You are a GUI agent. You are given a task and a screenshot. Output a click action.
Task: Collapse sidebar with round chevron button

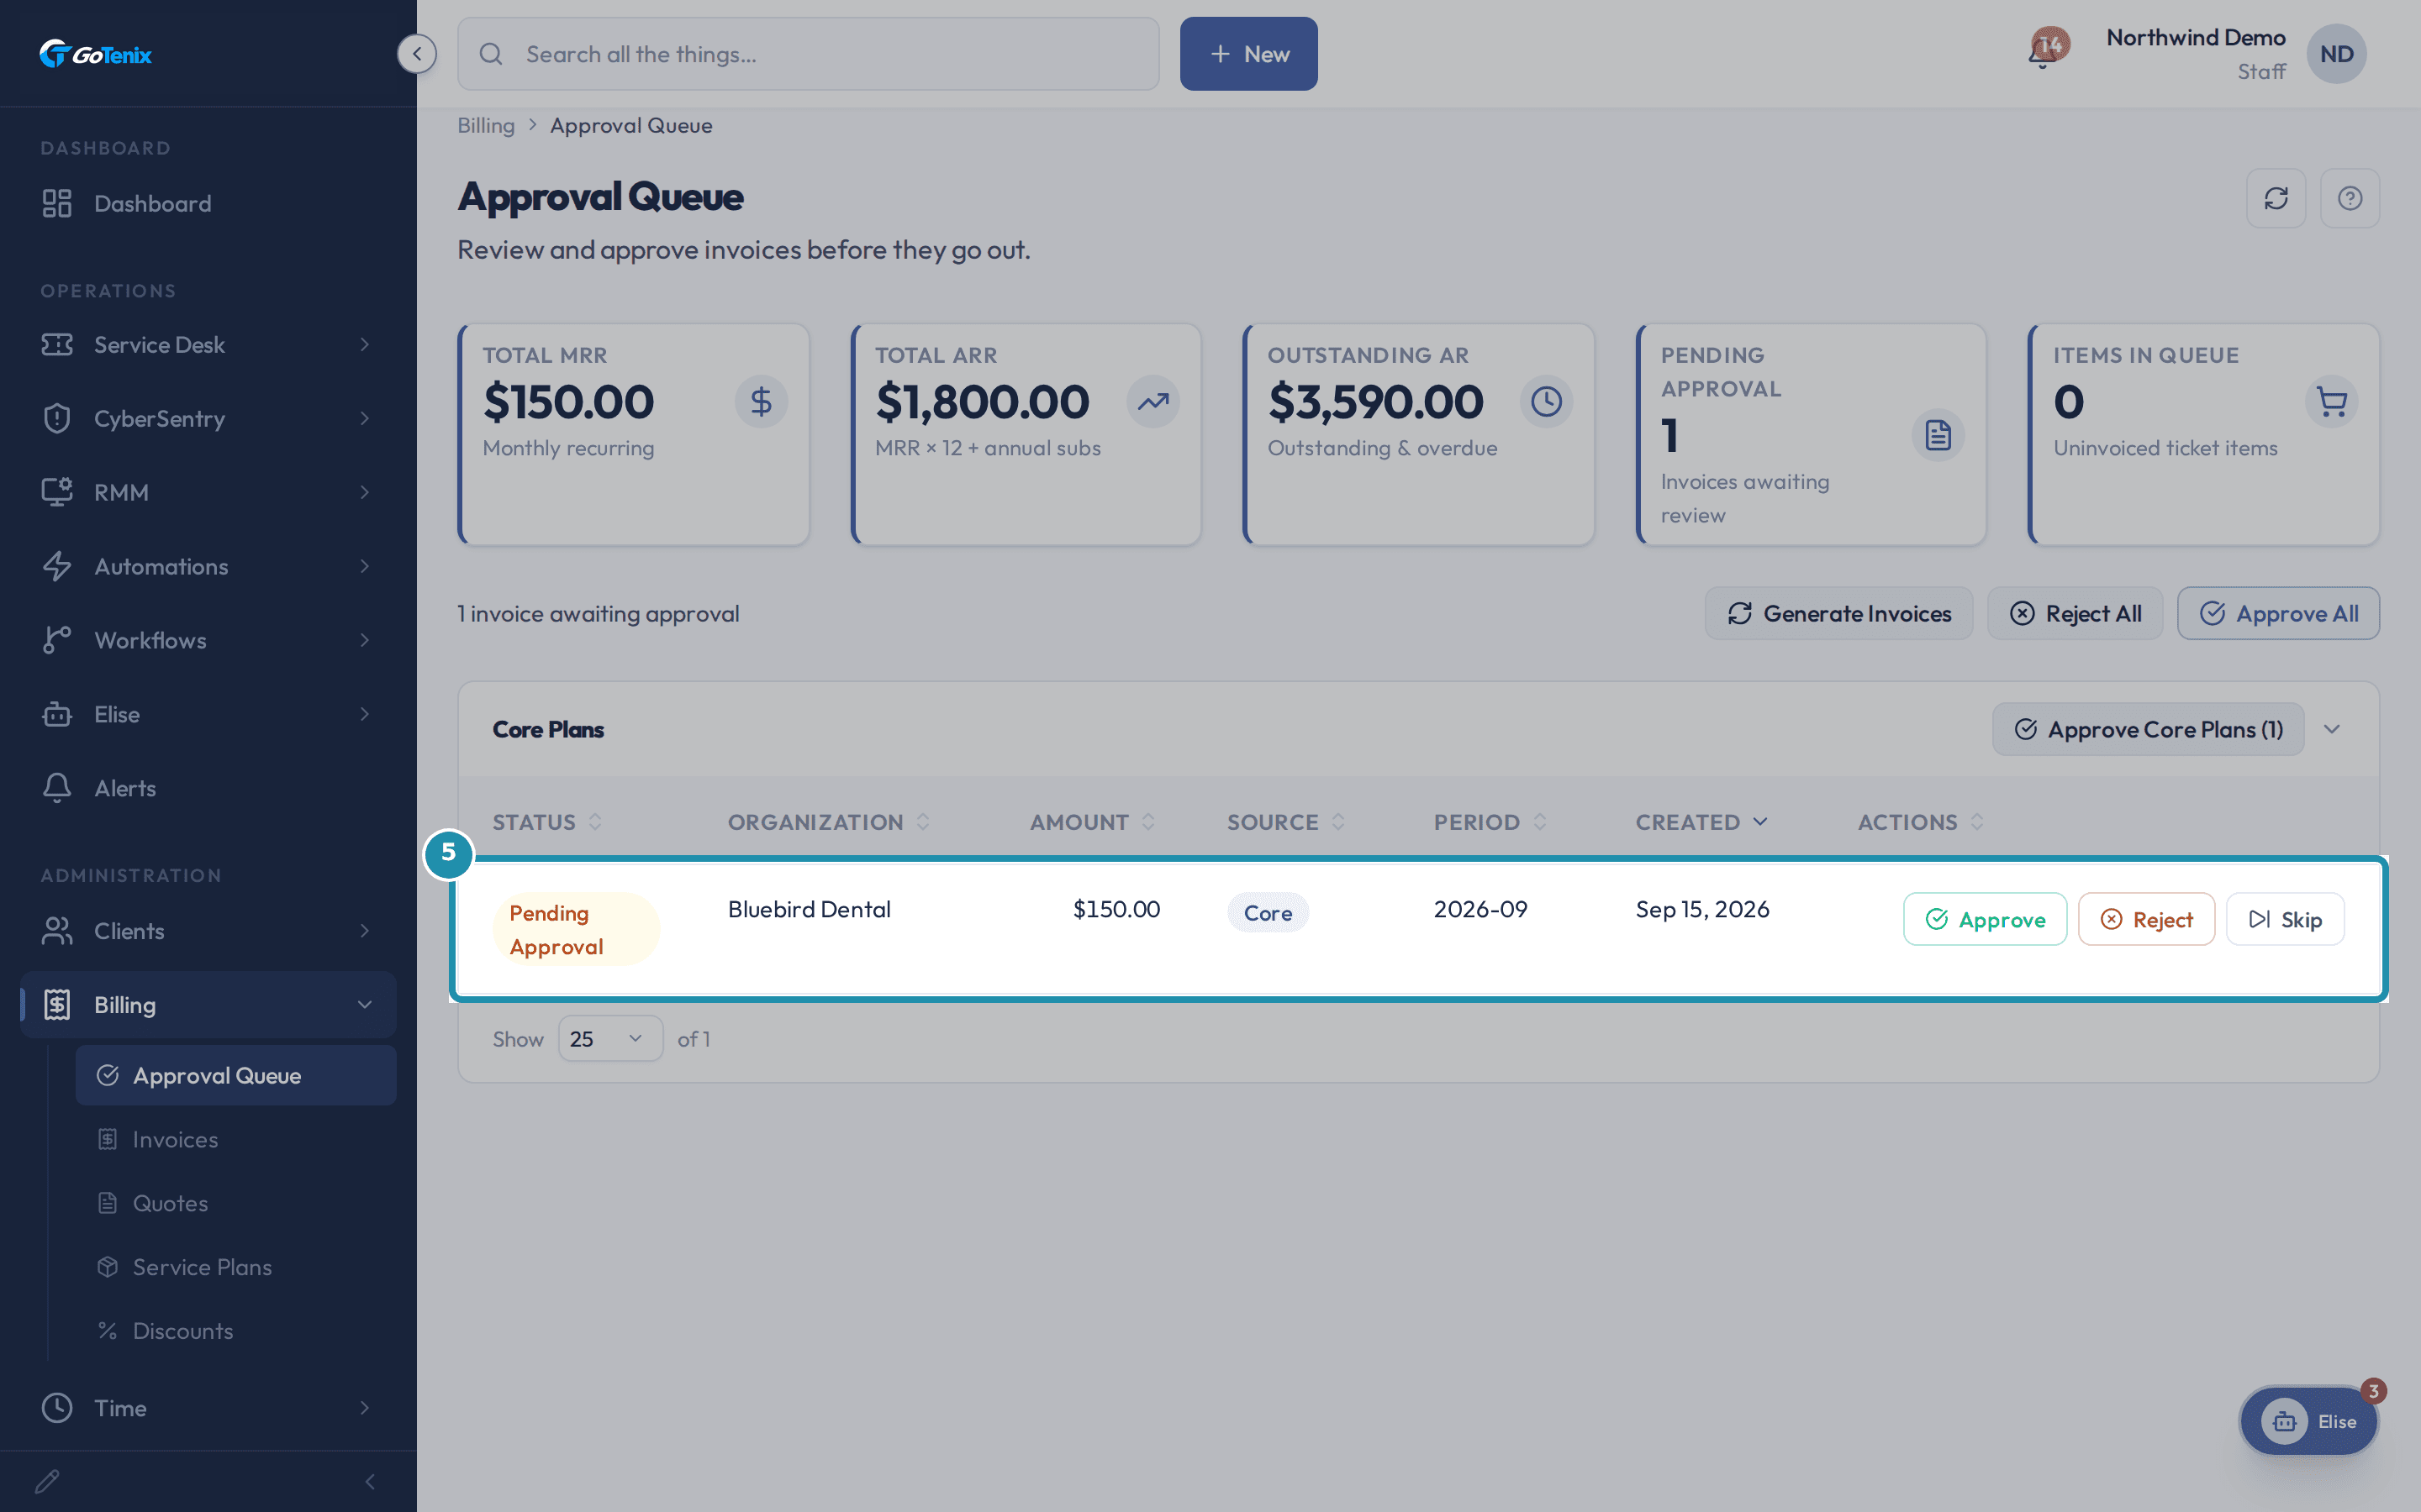[416, 54]
